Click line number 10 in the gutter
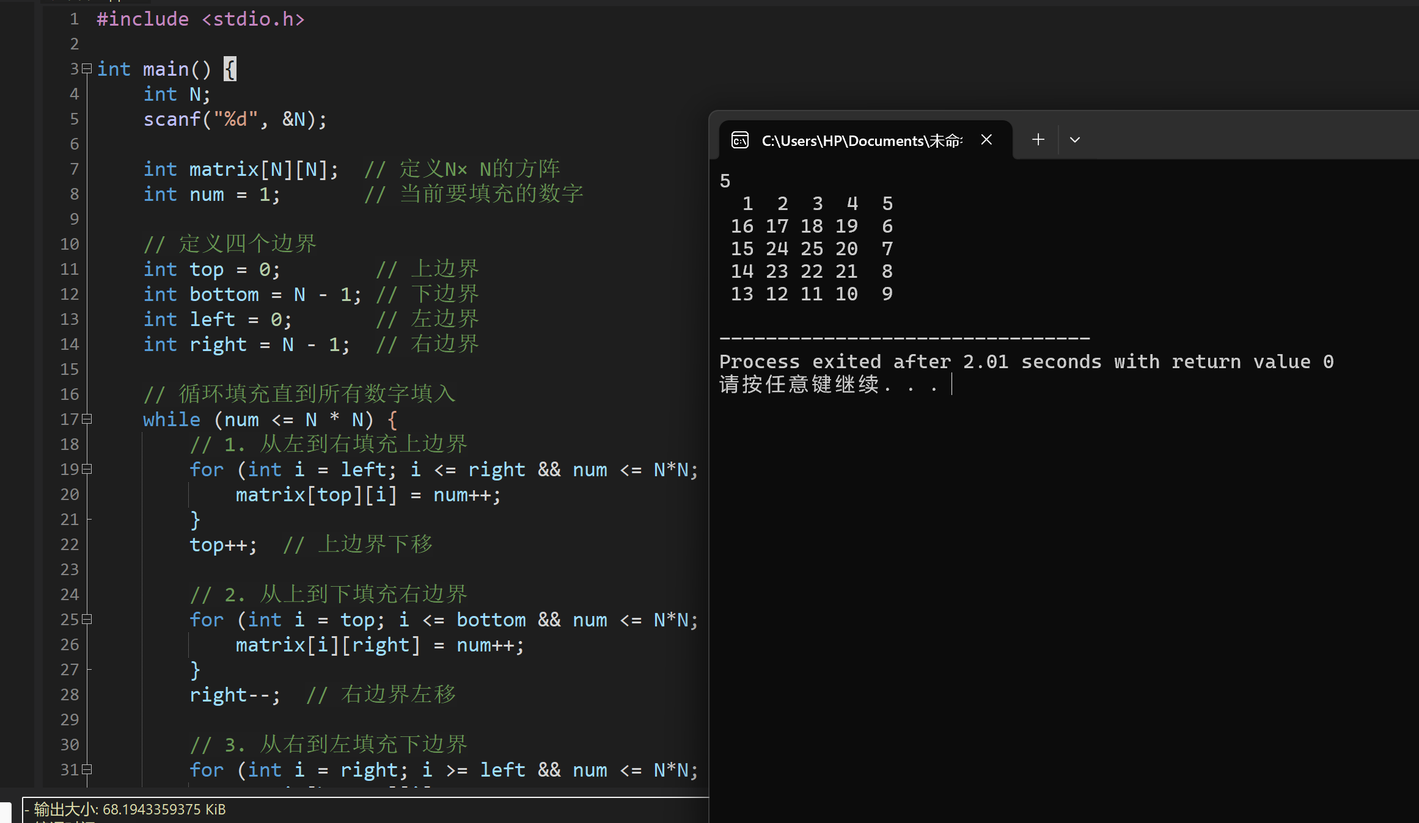The height and width of the screenshot is (823, 1419). (x=70, y=244)
